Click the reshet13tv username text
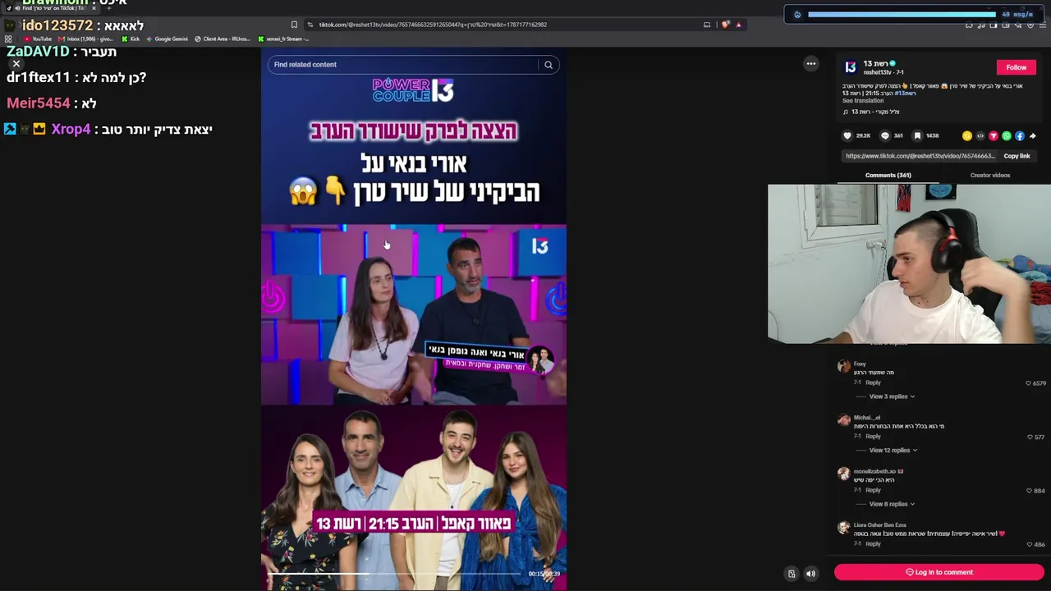Screen dimensions: 1051x591 tap(879, 73)
